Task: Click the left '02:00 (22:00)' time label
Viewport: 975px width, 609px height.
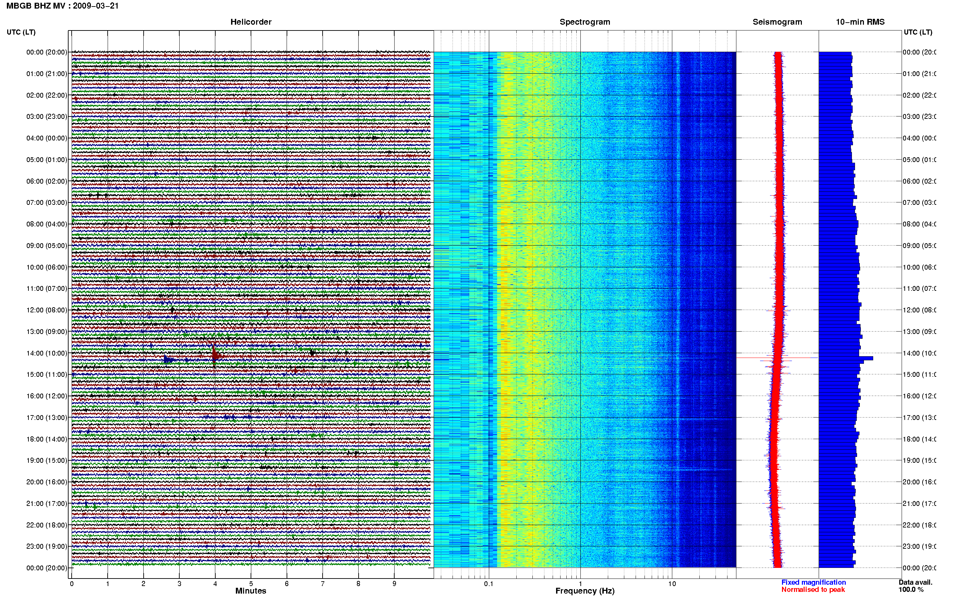Action: pos(47,95)
